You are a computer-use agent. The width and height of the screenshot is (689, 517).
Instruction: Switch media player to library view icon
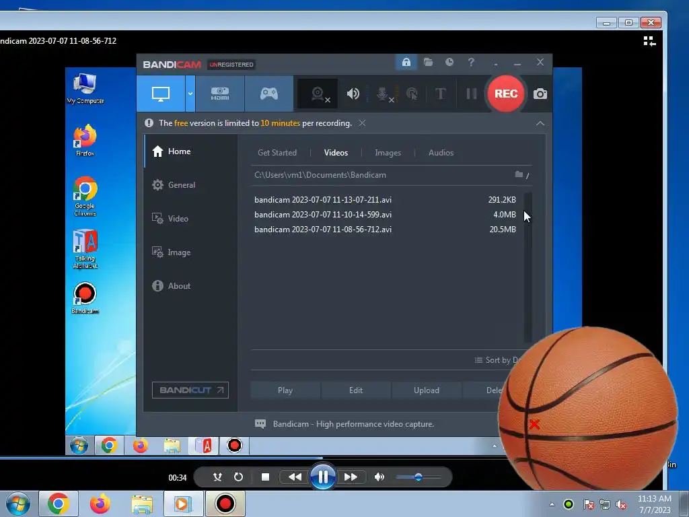coord(649,41)
